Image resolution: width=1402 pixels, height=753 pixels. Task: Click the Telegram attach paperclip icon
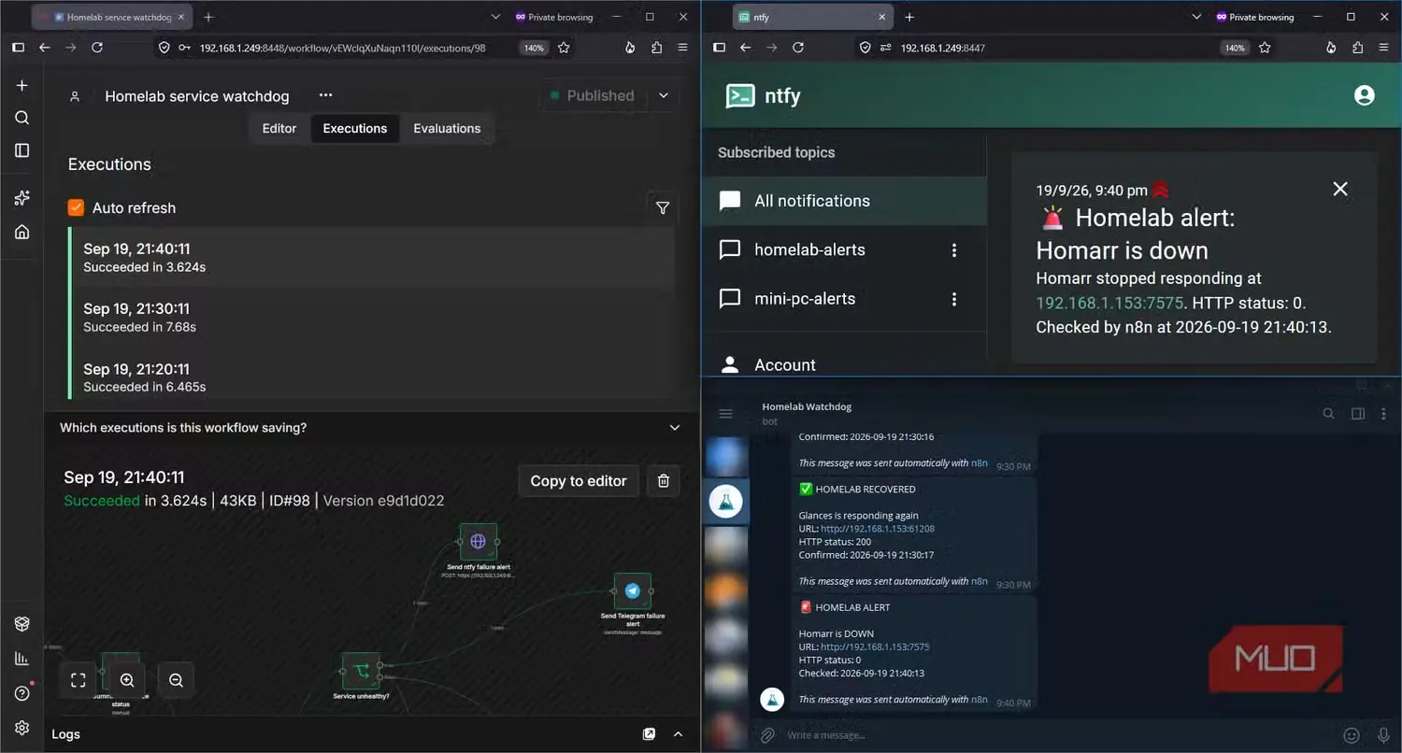767,735
